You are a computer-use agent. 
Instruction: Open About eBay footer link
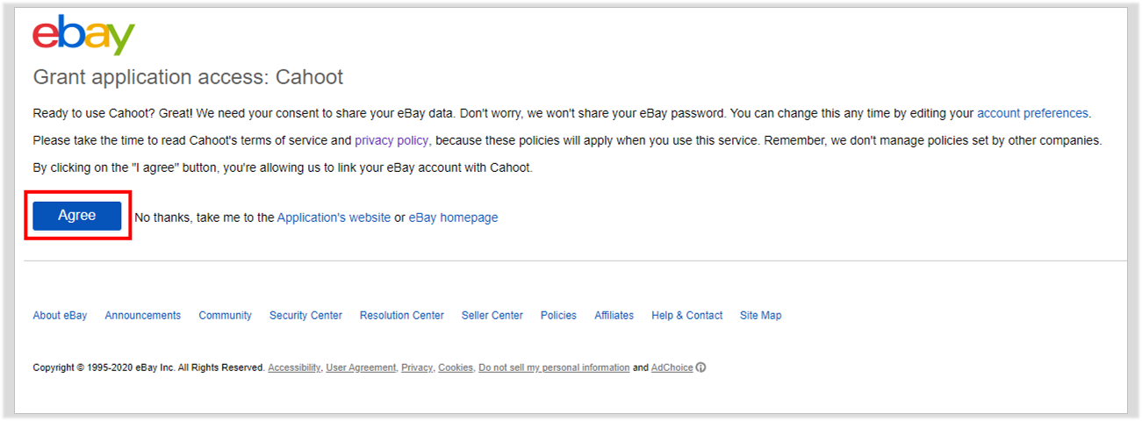pyautogui.click(x=60, y=316)
